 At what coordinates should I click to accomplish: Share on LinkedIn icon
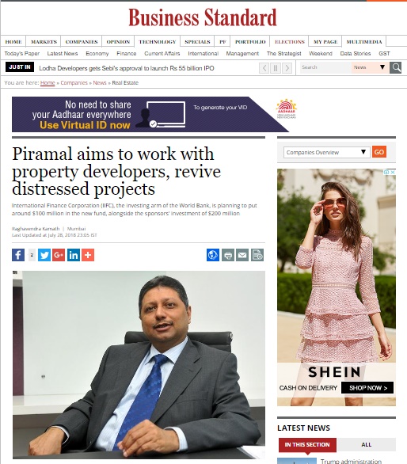coord(74,255)
